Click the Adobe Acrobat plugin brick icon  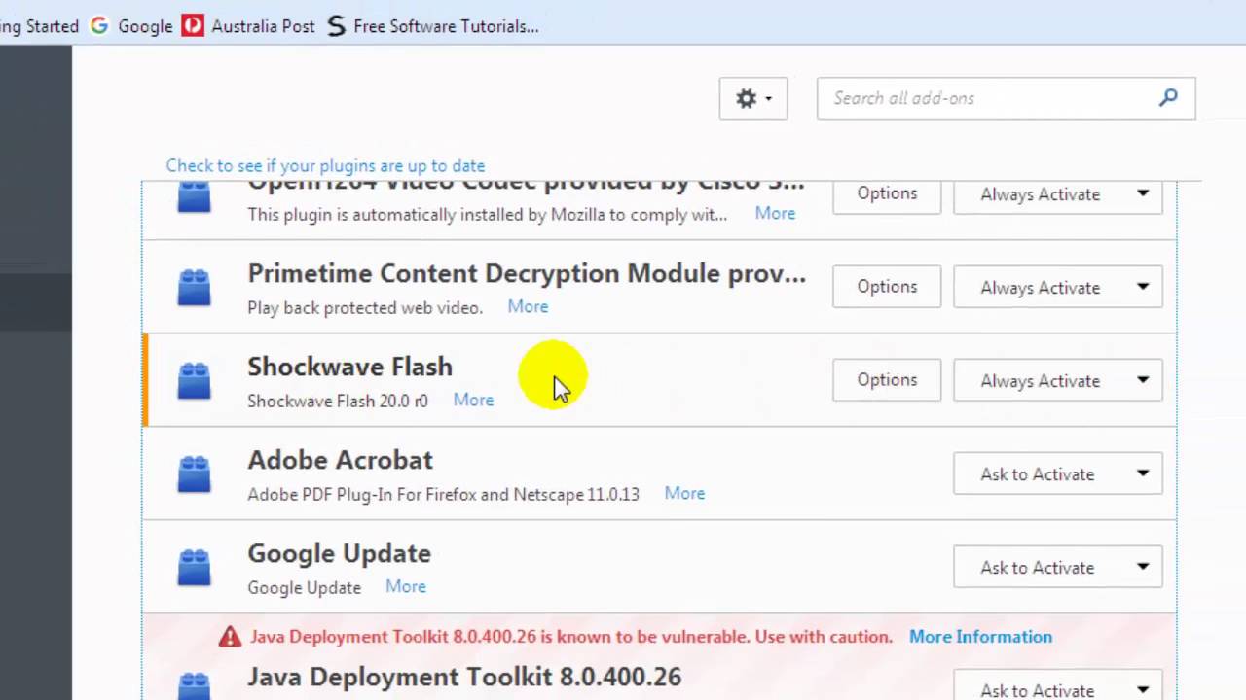[194, 473]
